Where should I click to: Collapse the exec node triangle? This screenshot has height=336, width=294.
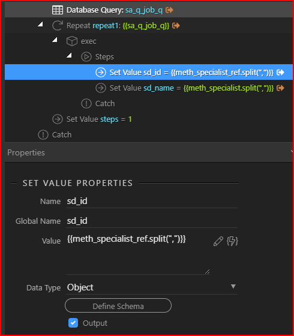55,40
